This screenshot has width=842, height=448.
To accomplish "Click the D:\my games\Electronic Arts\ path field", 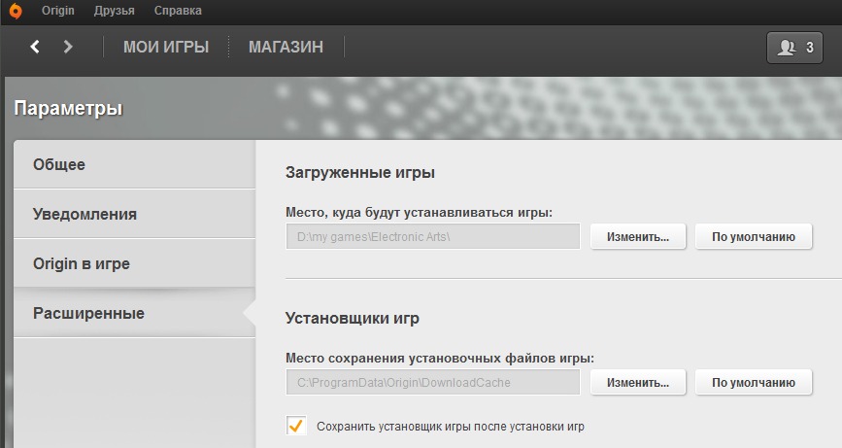I will (x=433, y=236).
